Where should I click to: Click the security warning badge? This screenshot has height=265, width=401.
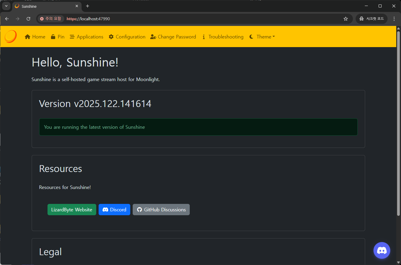[50, 19]
